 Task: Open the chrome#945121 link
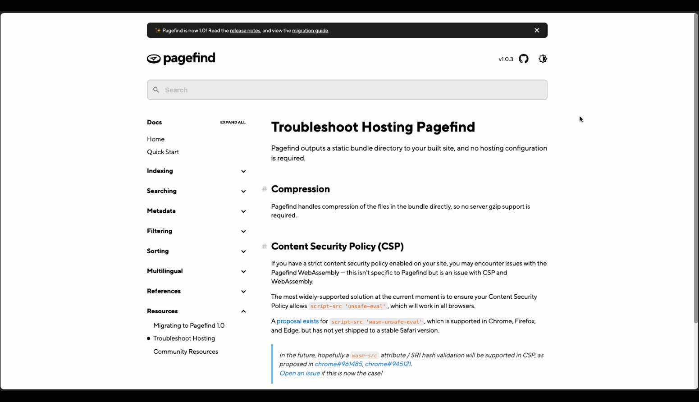point(388,364)
